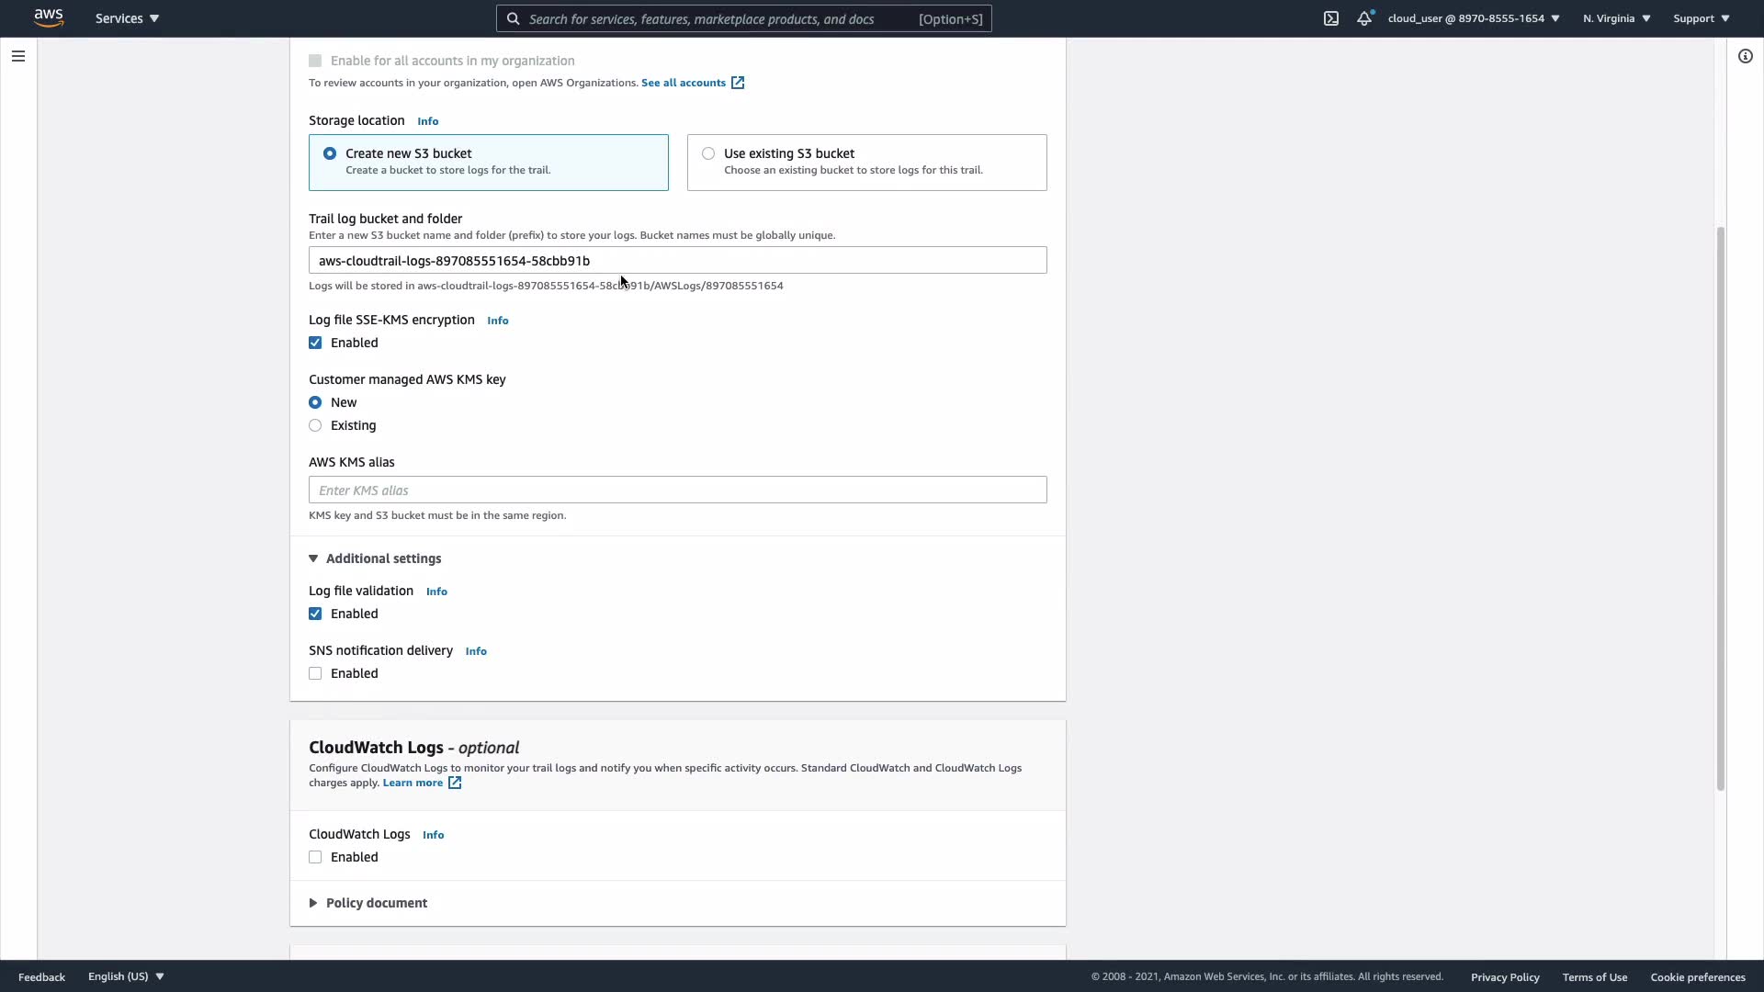Click the AWS logo home icon

pyautogui.click(x=49, y=18)
